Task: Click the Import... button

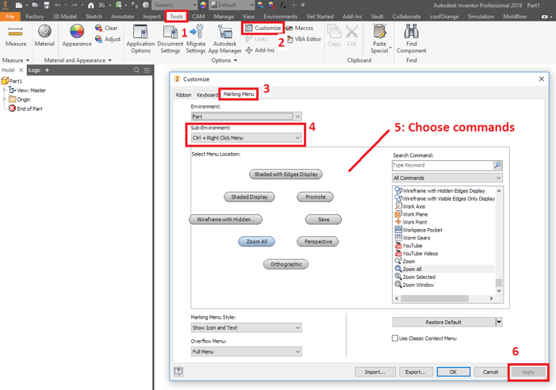Action: (375, 372)
